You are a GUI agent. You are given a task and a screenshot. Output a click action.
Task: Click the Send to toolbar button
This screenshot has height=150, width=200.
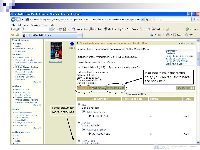[x=158, y=29]
